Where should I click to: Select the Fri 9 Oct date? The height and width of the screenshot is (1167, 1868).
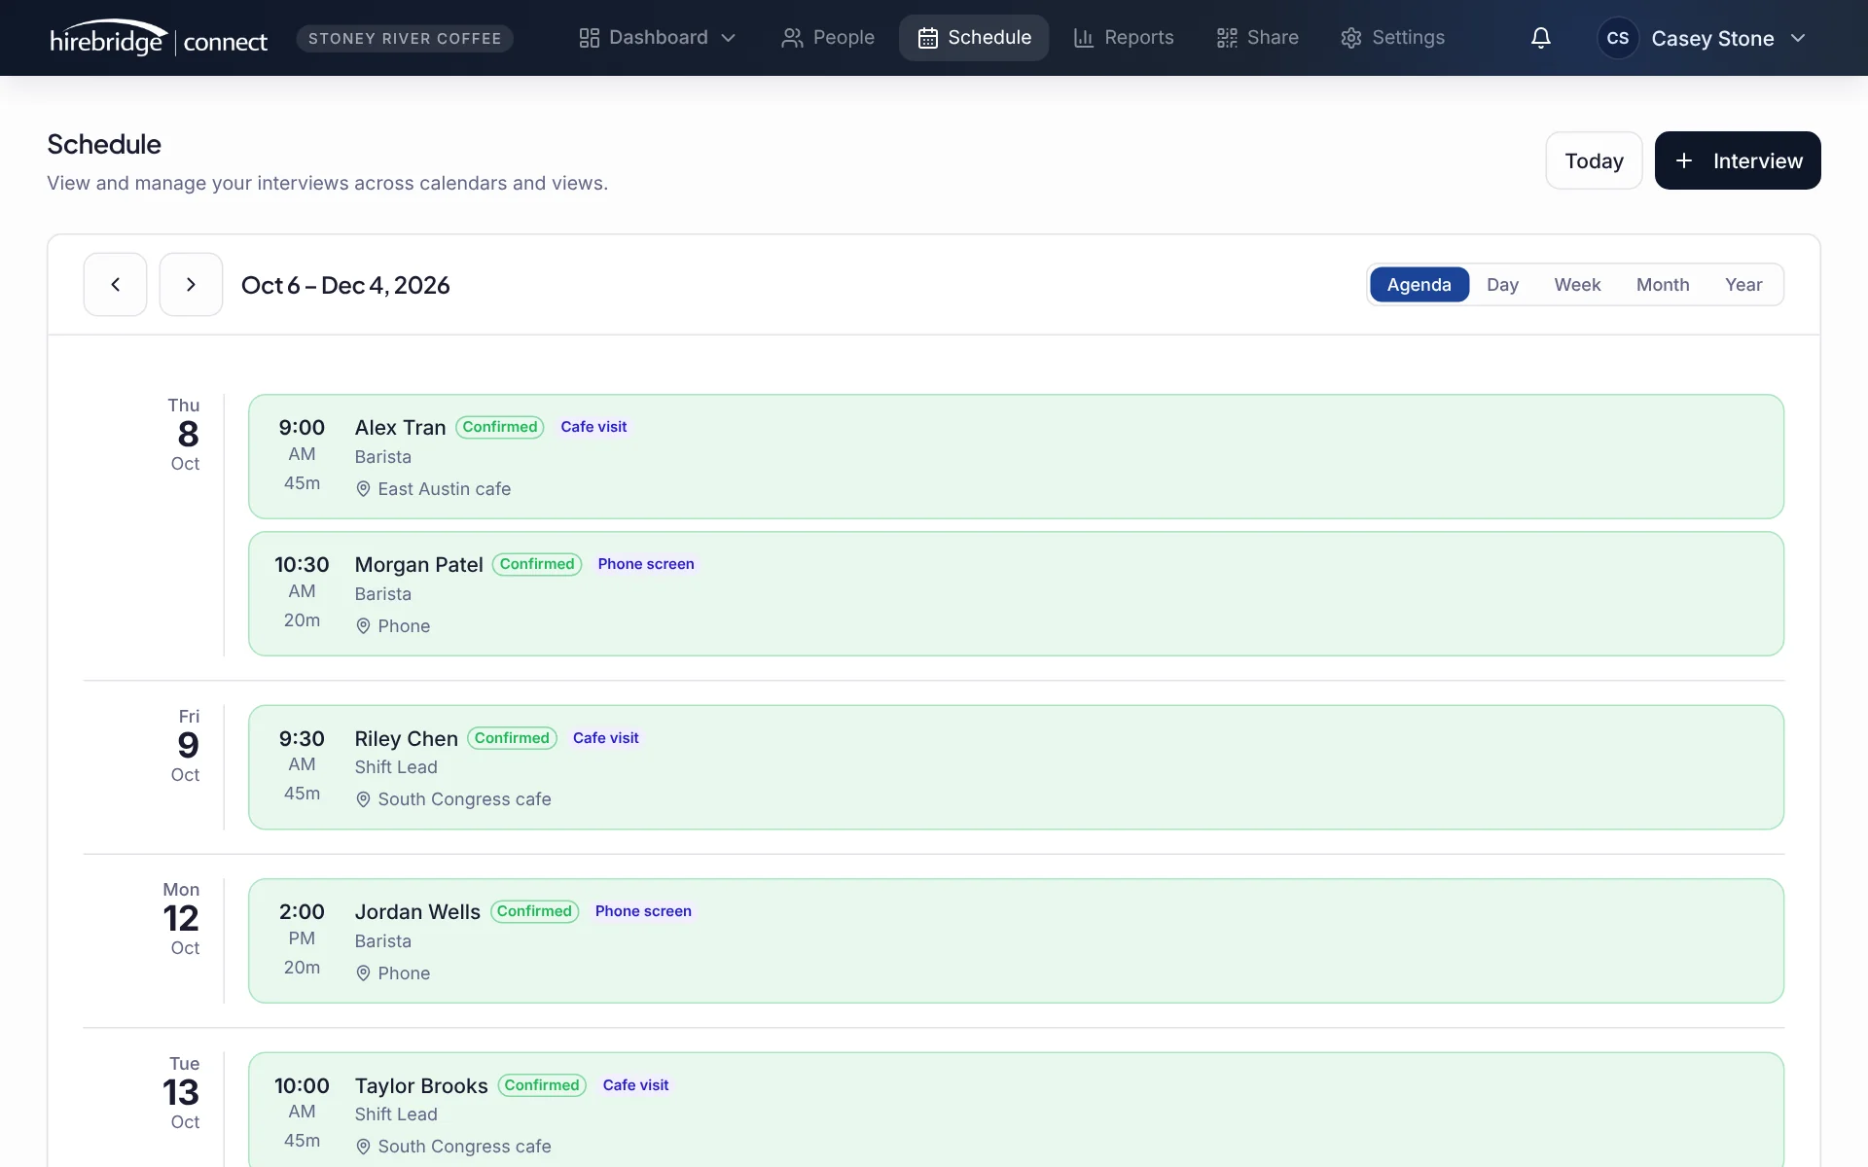click(186, 745)
